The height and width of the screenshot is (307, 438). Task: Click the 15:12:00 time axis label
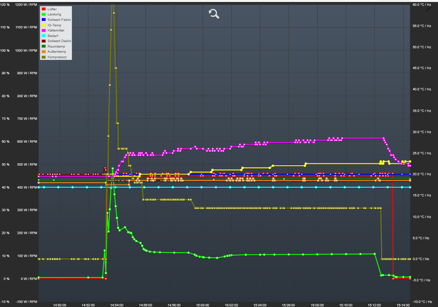(x=374, y=305)
